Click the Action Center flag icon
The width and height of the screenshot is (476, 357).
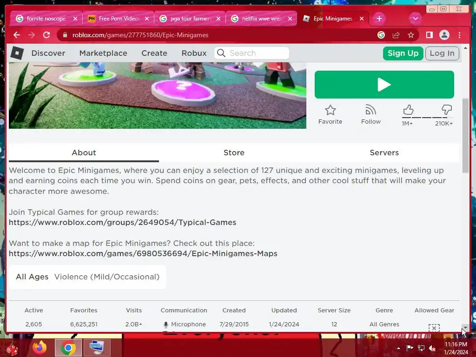click(x=410, y=348)
